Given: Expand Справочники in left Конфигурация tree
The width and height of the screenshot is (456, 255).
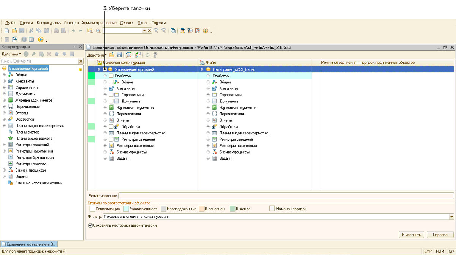Looking at the screenshot, I should coord(4,88).
